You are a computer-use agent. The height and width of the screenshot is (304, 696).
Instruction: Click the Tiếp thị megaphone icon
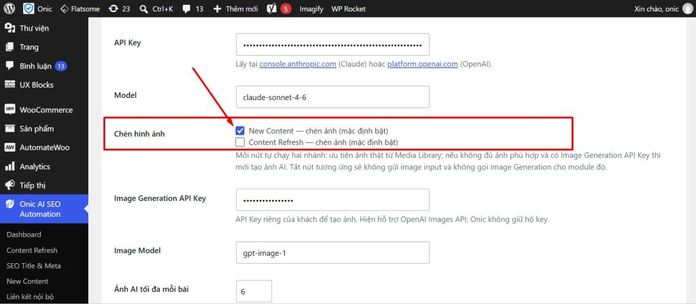coord(10,185)
